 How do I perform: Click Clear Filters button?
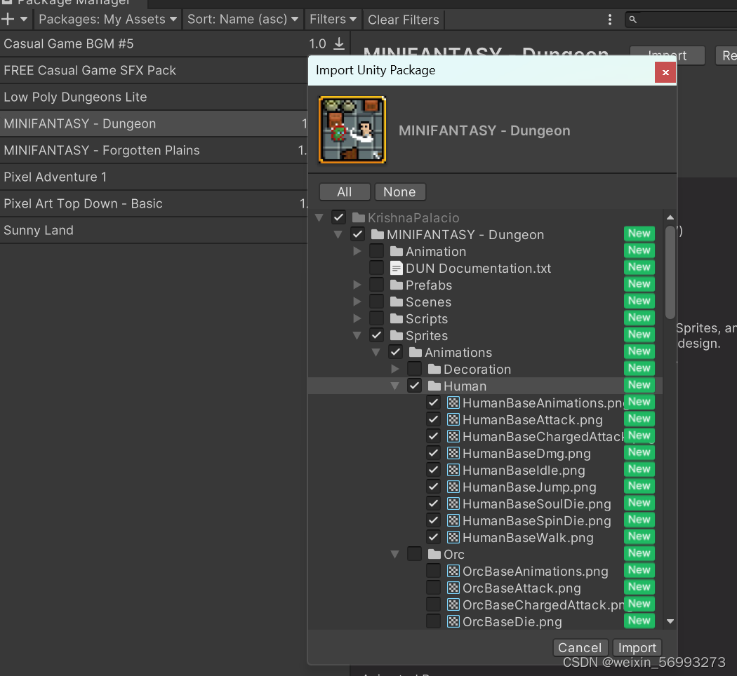pos(404,20)
